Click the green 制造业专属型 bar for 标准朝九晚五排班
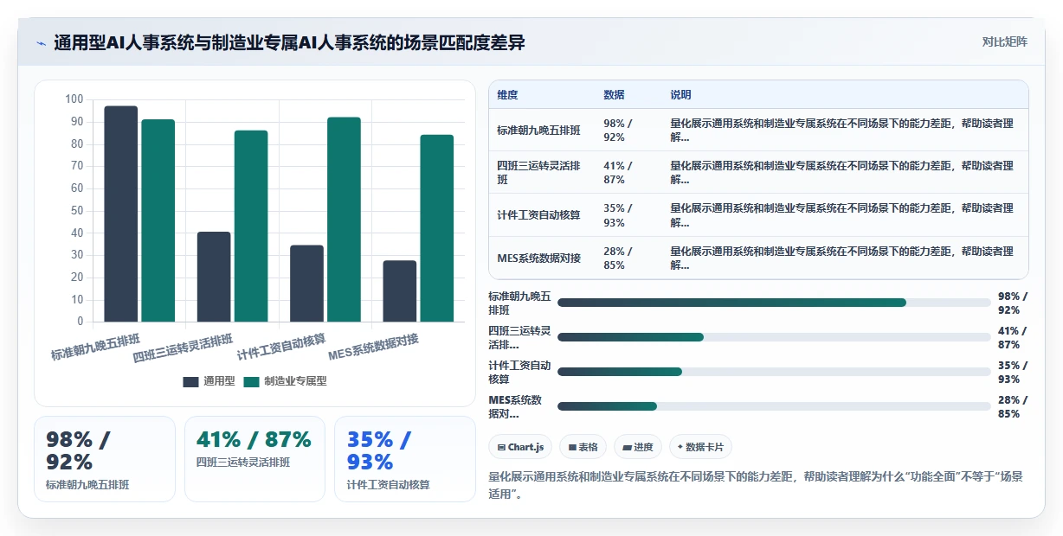 coord(158,220)
